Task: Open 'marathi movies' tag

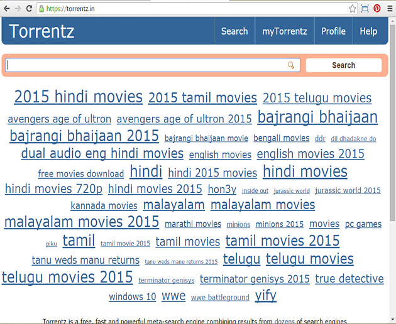Action: [x=193, y=224]
